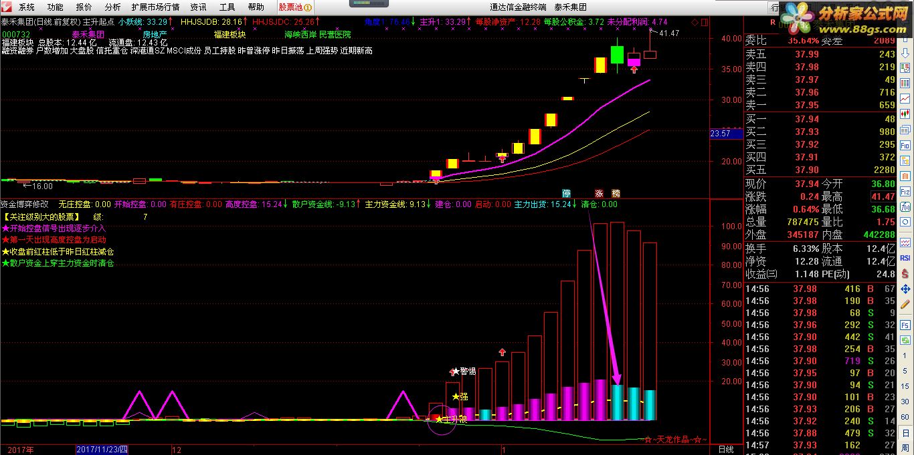The height and width of the screenshot is (455, 914).
Task: Open the table grid sidebar icon
Action: point(905,82)
